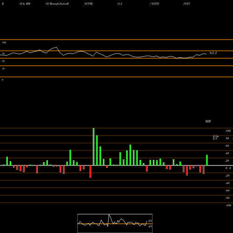The height and width of the screenshot is (233, 233).
Task: Click the 61.1 RSI value label
Action: (213, 53)
